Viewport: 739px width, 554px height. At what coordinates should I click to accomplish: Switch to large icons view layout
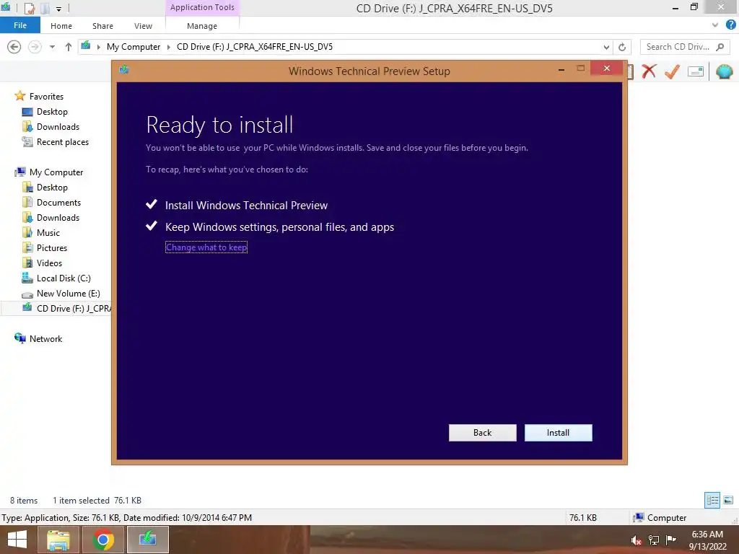click(x=728, y=500)
